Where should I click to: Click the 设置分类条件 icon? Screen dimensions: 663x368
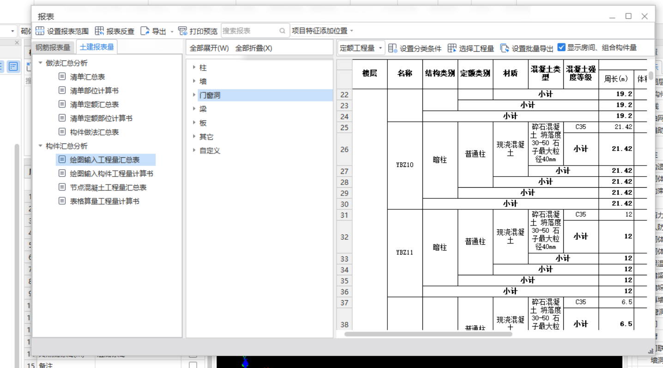(x=393, y=48)
